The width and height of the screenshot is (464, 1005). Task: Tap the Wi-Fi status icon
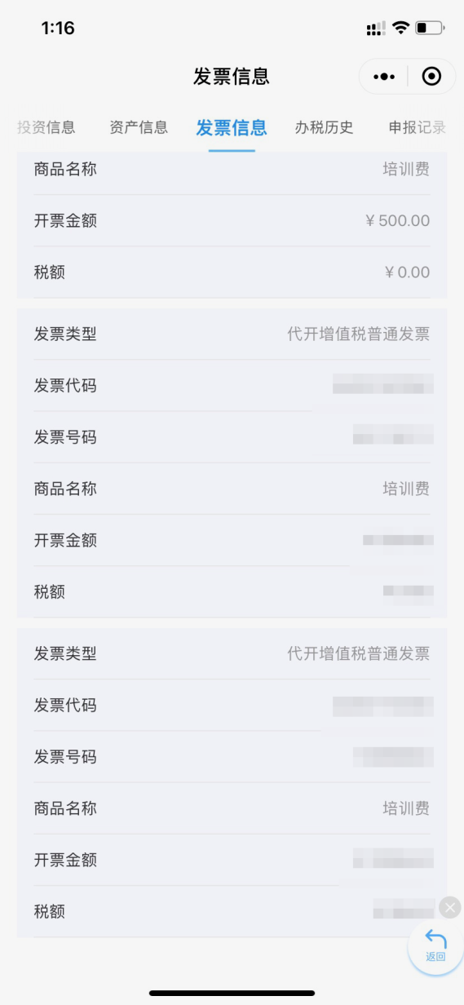(400, 28)
